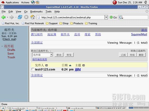Open the Shop bookmarks folder

pyautogui.click(x=64, y=23)
